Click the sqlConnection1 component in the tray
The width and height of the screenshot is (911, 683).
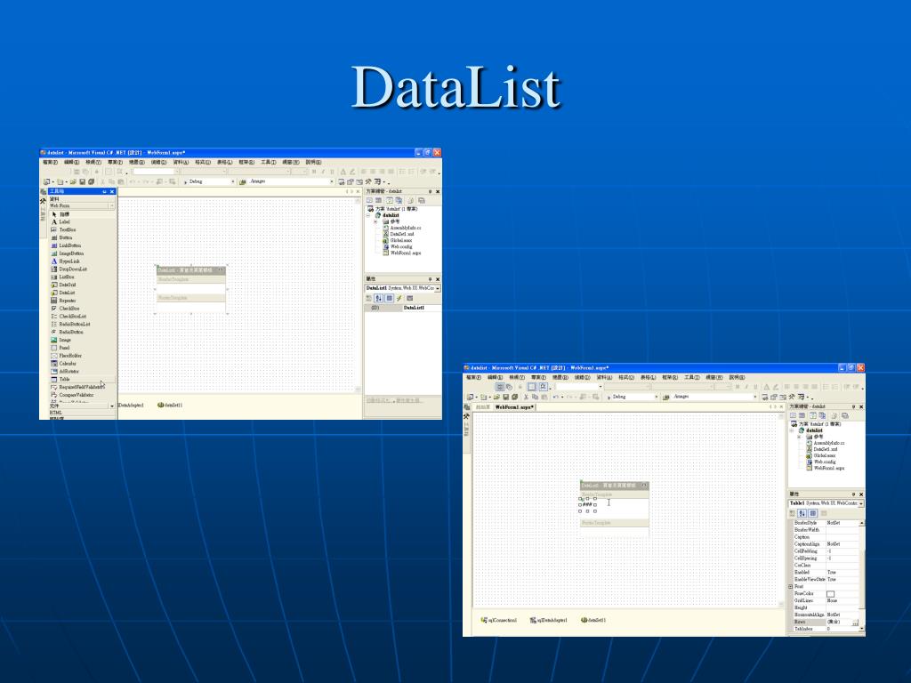click(x=499, y=620)
